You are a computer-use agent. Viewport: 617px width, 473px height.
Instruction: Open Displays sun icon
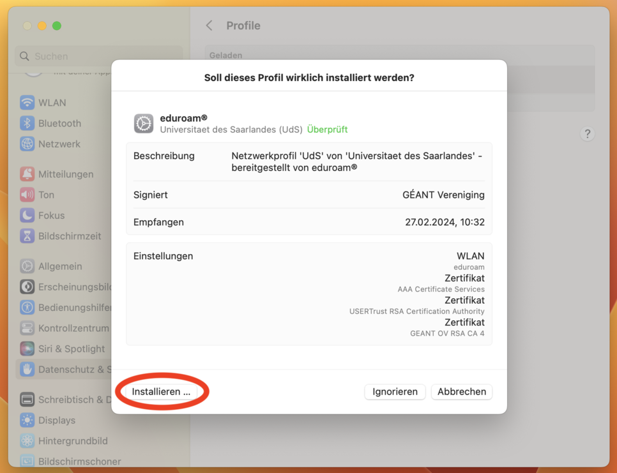pyautogui.click(x=27, y=420)
